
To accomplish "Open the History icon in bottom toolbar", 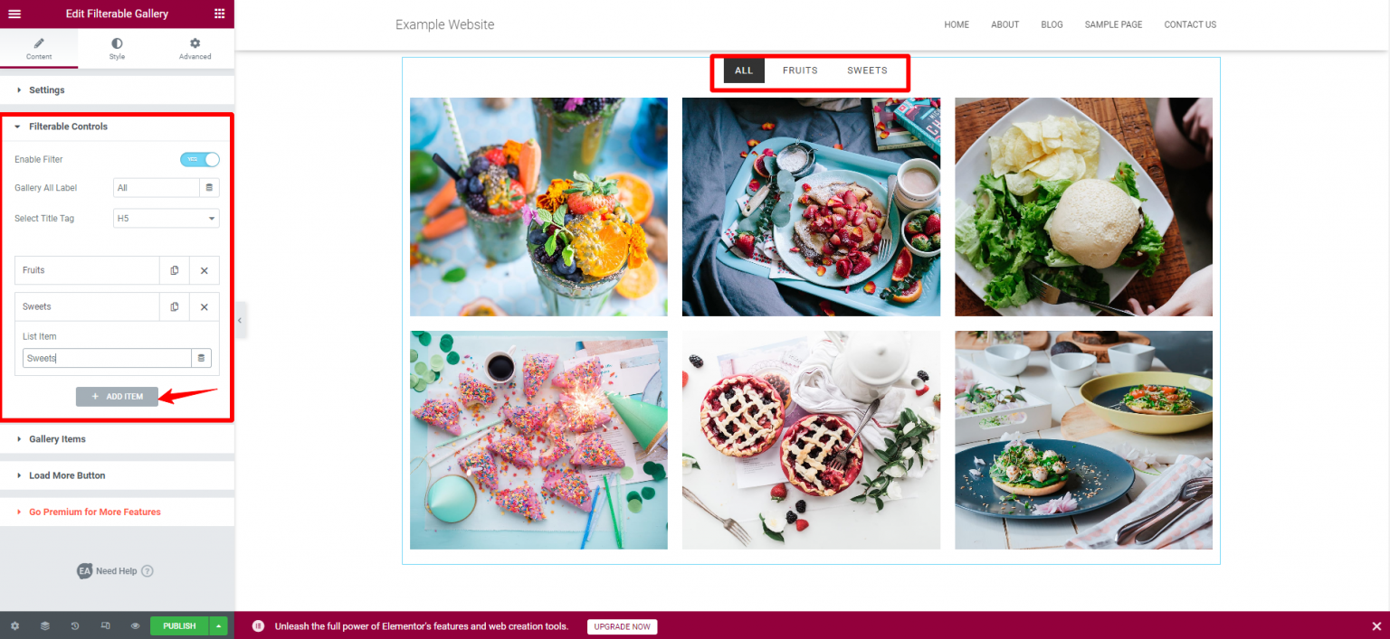I will [x=75, y=625].
